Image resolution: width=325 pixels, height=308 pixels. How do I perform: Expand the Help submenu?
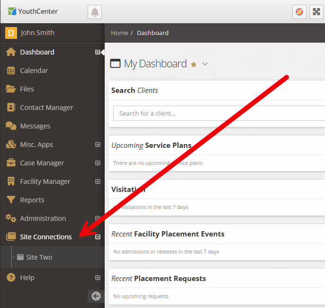pyautogui.click(x=98, y=278)
